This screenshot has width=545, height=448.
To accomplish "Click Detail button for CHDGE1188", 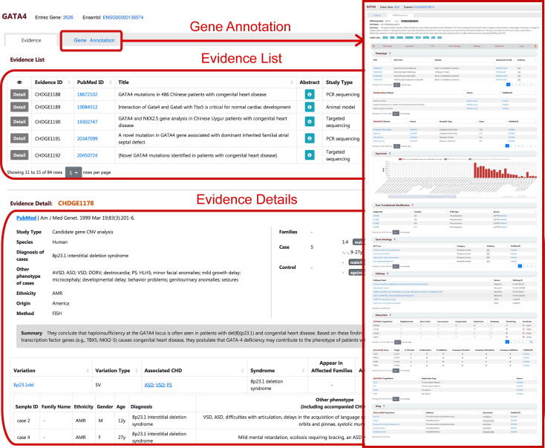I will pos(19,94).
